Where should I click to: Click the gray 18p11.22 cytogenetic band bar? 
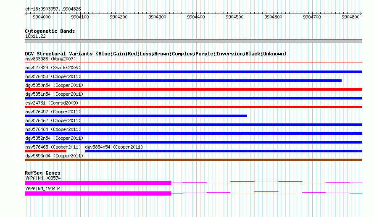point(193,41)
